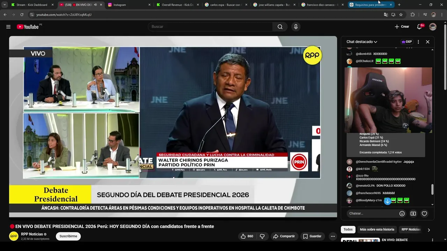This screenshot has width=447, height=251.
Task: Open the account avatar menu
Action: [433, 27]
